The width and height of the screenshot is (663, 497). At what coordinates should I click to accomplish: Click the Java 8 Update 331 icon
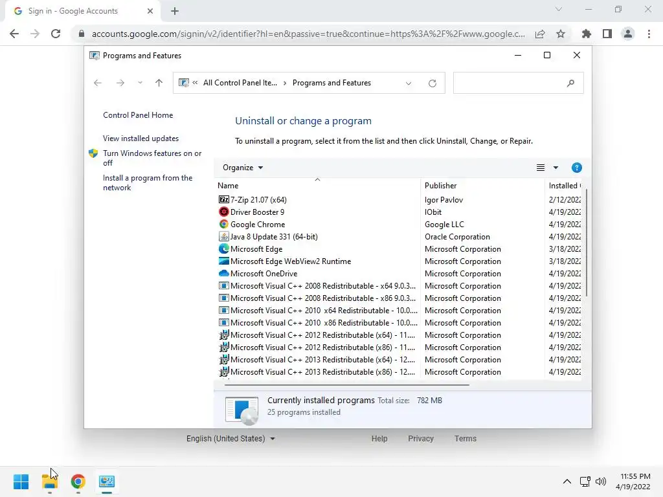point(223,236)
